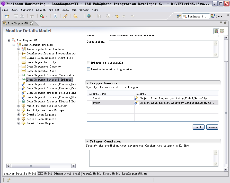Select Commit Loan Request Start Time metric
This screenshot has width=230, height=183.
coord(50,58)
